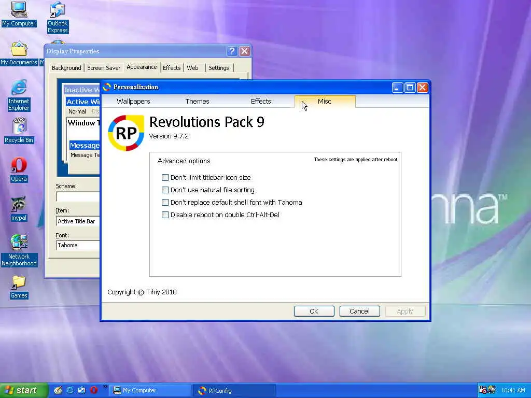Viewport: 531px width, 398px height.
Task: Launch Opera from the desktop shortcut
Action: (19, 170)
